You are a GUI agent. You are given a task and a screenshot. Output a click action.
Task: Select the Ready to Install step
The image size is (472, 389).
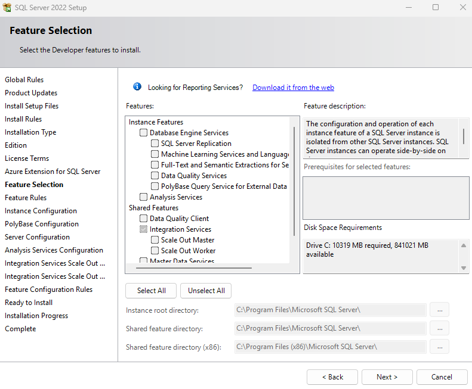pos(29,303)
